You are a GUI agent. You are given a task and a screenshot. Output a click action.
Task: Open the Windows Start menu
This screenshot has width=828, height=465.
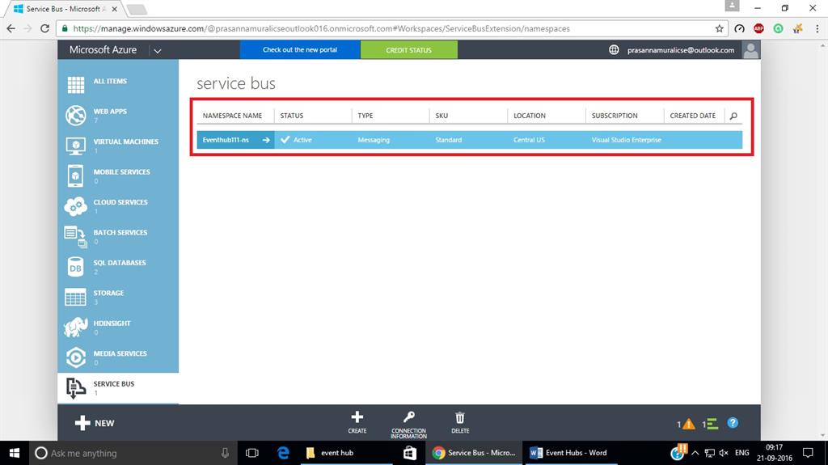point(15,453)
